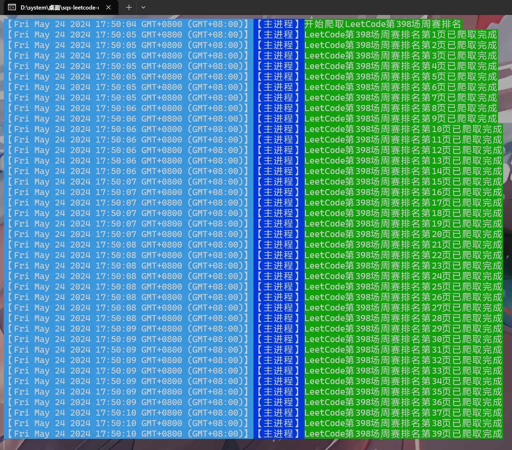
Task: Click the log message for 第20页已爬取完成
Action: tap(403, 234)
